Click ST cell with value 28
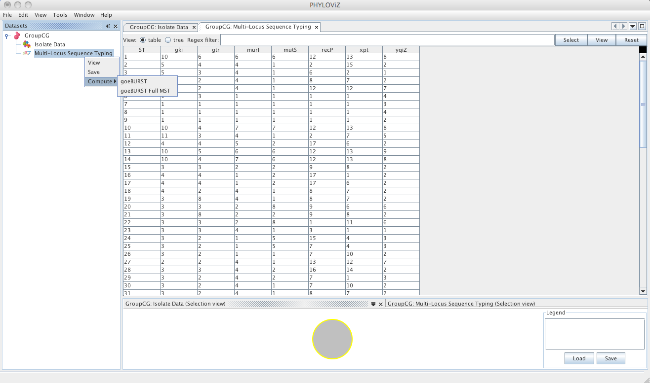 [x=142, y=270]
